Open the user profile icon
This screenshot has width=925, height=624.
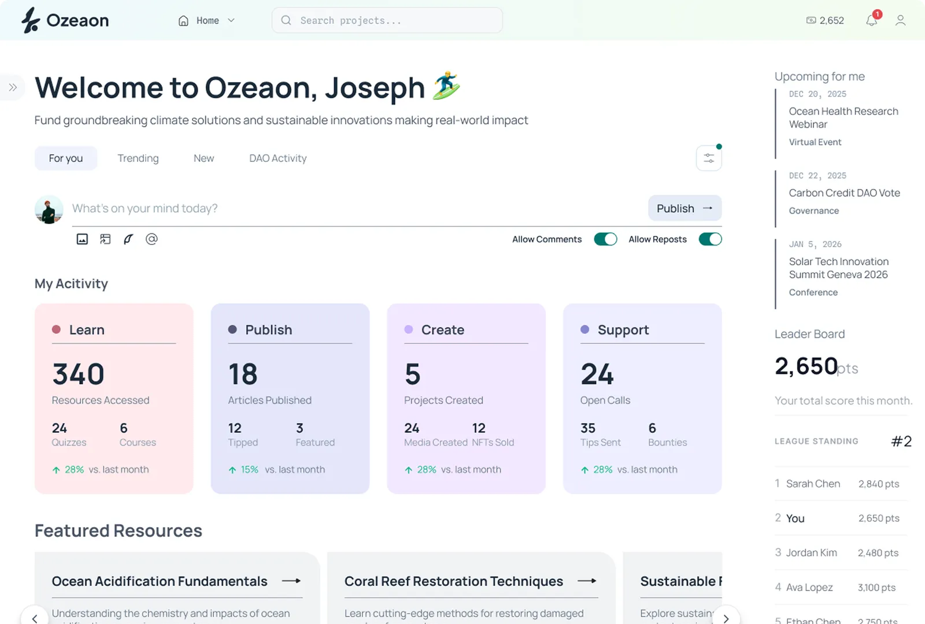click(900, 21)
